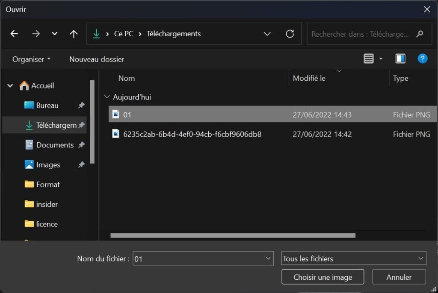Screen dimensions: 438x293
Task: Click the pin icon beside Images
Action: pyautogui.click(x=81, y=164)
